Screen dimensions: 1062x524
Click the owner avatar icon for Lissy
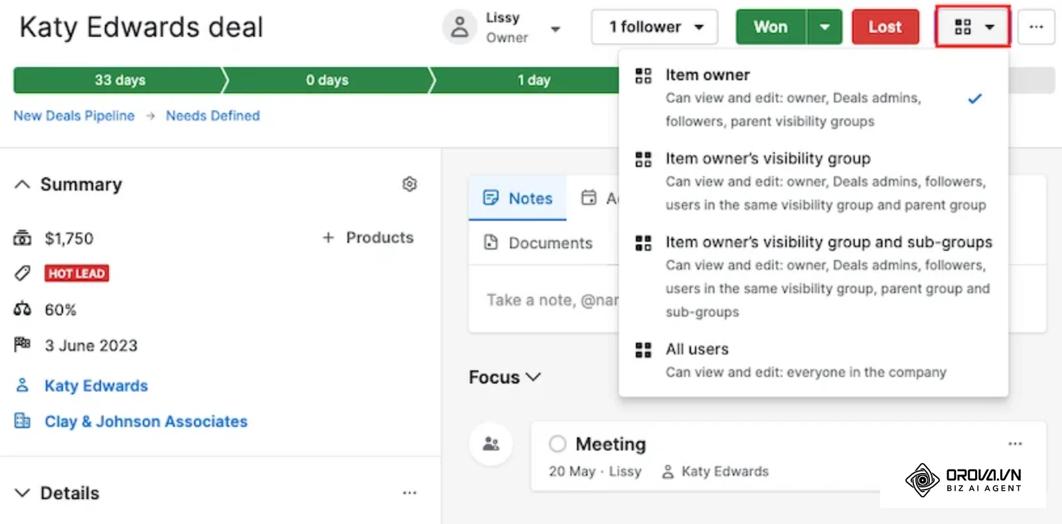click(x=459, y=27)
